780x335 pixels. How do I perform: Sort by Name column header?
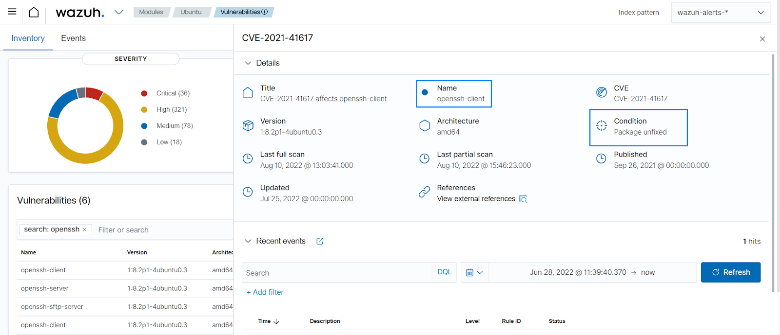(x=28, y=253)
